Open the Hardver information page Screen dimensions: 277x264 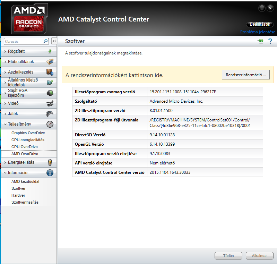[x=18, y=195]
